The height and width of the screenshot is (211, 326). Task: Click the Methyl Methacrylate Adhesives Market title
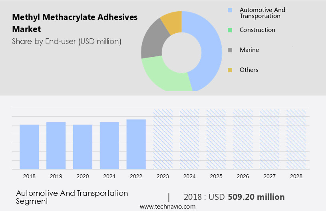pos(75,23)
